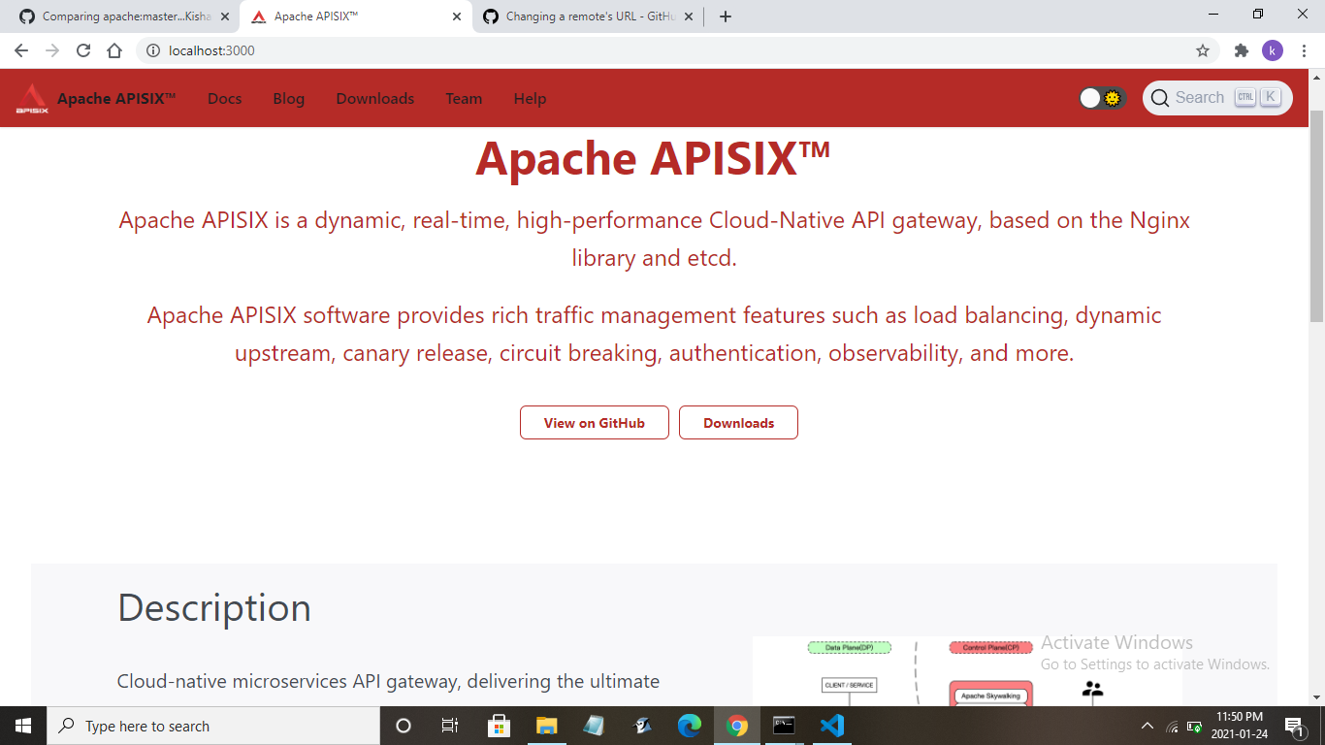Image resolution: width=1325 pixels, height=745 pixels.
Task: Click the Apache APISIX™ brand text
Action: click(x=116, y=98)
